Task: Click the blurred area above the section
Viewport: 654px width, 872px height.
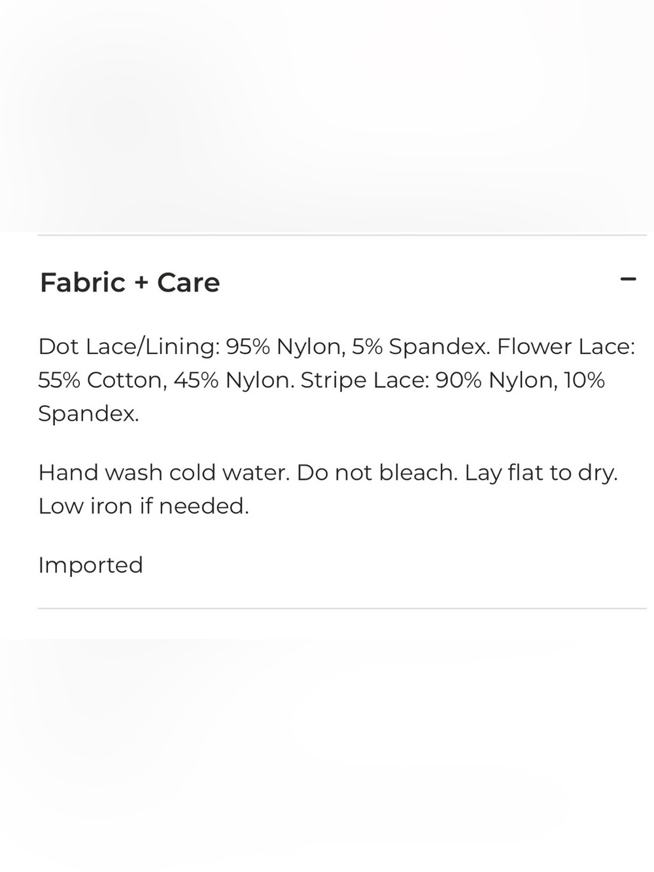Action: [x=327, y=116]
